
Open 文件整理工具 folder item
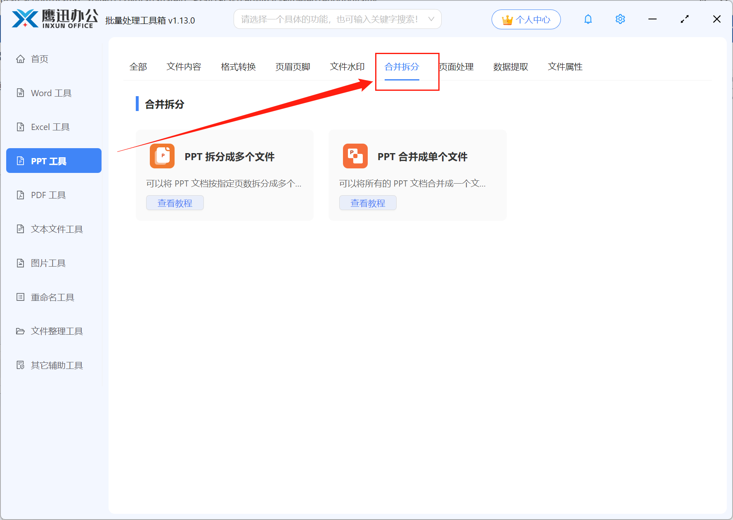tap(57, 331)
